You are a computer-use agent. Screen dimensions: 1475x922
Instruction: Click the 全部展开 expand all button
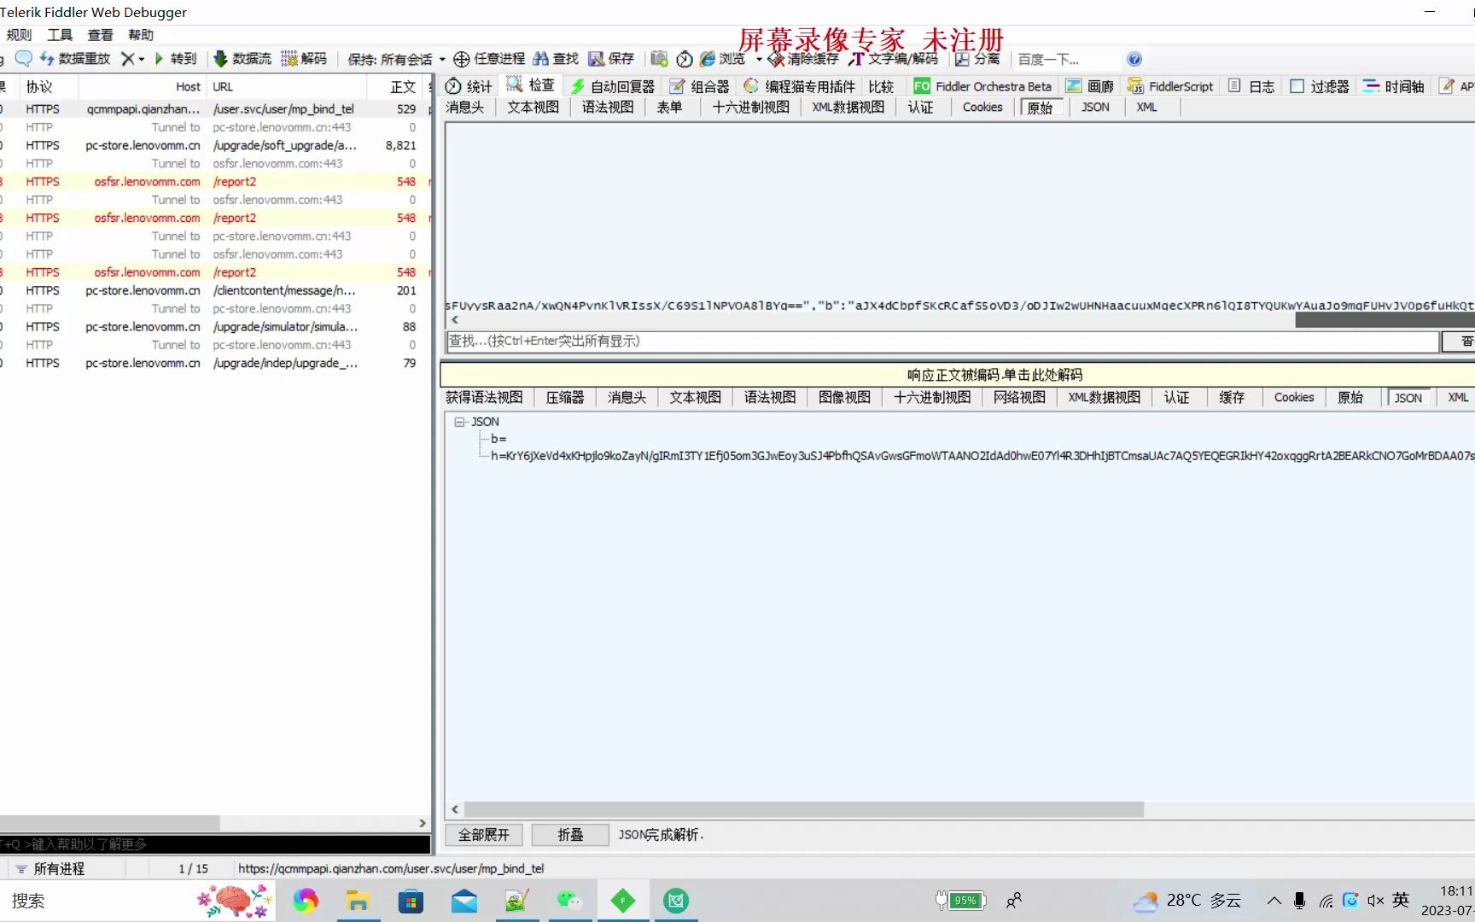[483, 835]
